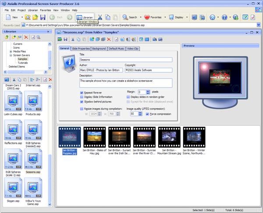Click the Cut scissors icon in main toolbar
This screenshot has width=263, height=213.
tap(100, 17)
